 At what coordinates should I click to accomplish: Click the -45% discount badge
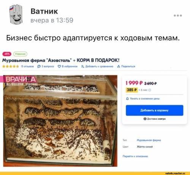[x=7, y=54]
